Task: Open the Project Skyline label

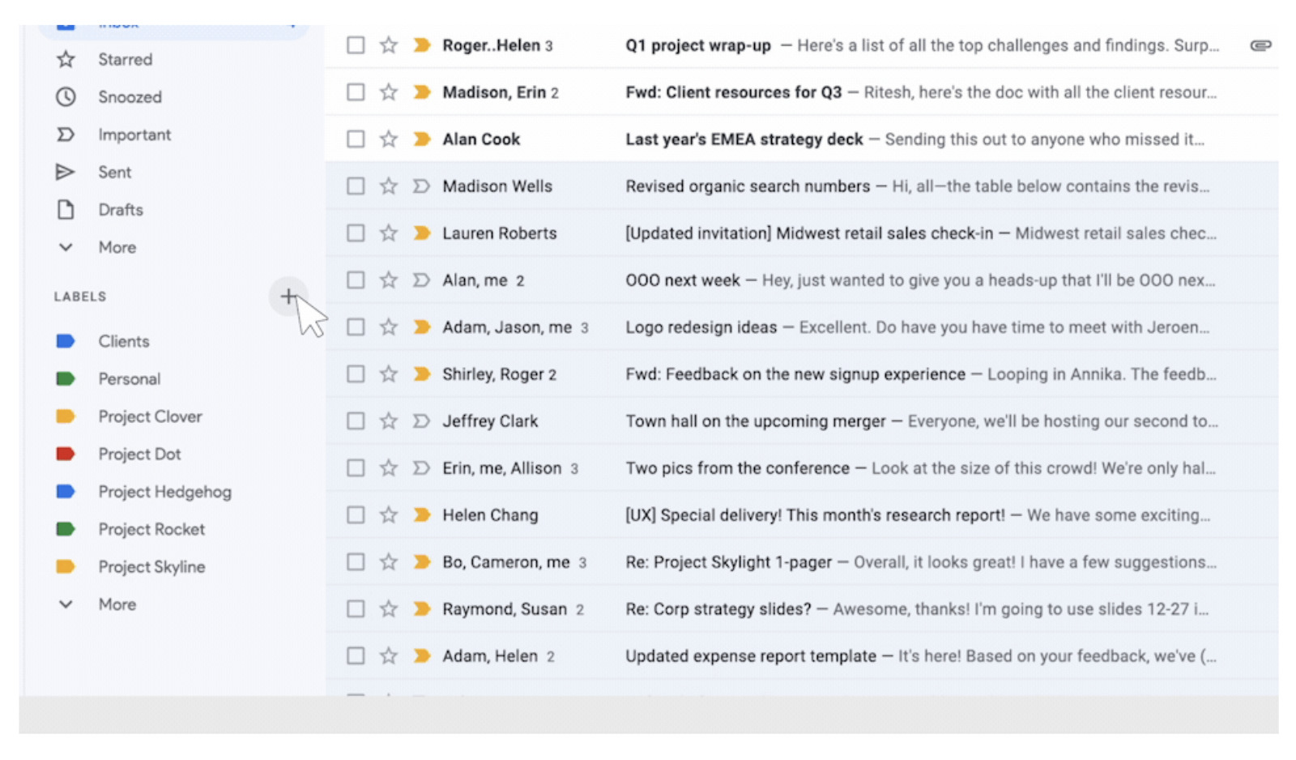Action: 151,566
